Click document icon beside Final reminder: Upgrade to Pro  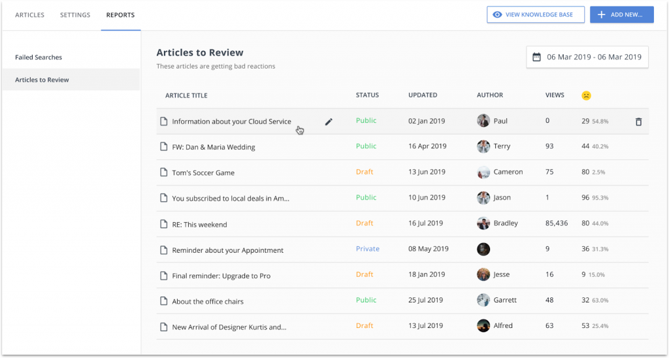pyautogui.click(x=163, y=275)
